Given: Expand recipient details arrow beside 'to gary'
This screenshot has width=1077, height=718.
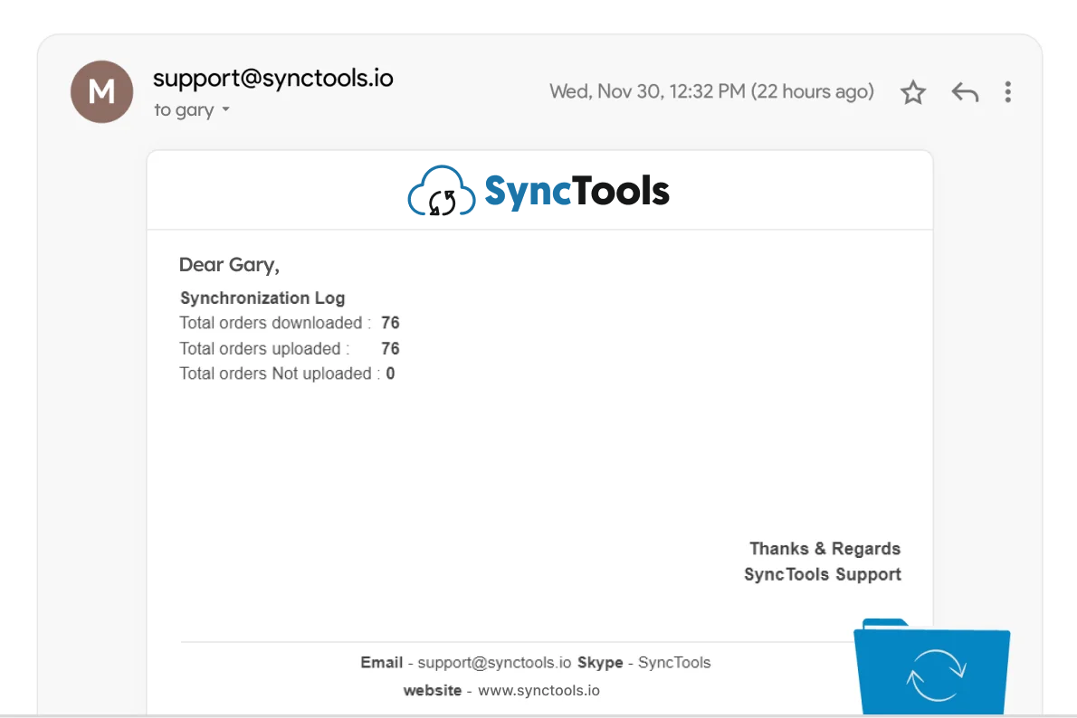Looking at the screenshot, I should 226,110.
